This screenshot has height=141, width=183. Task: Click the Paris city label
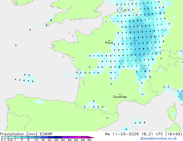(x=109, y=43)
